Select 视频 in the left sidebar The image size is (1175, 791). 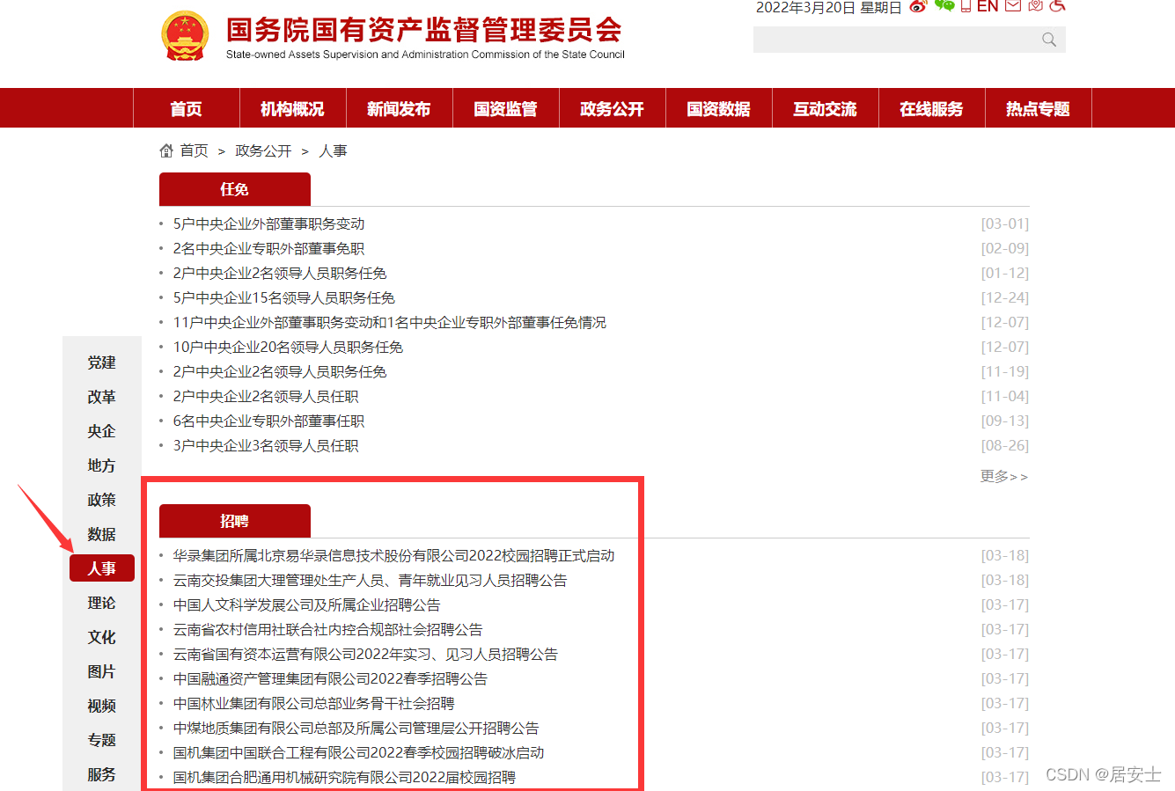coord(101,706)
